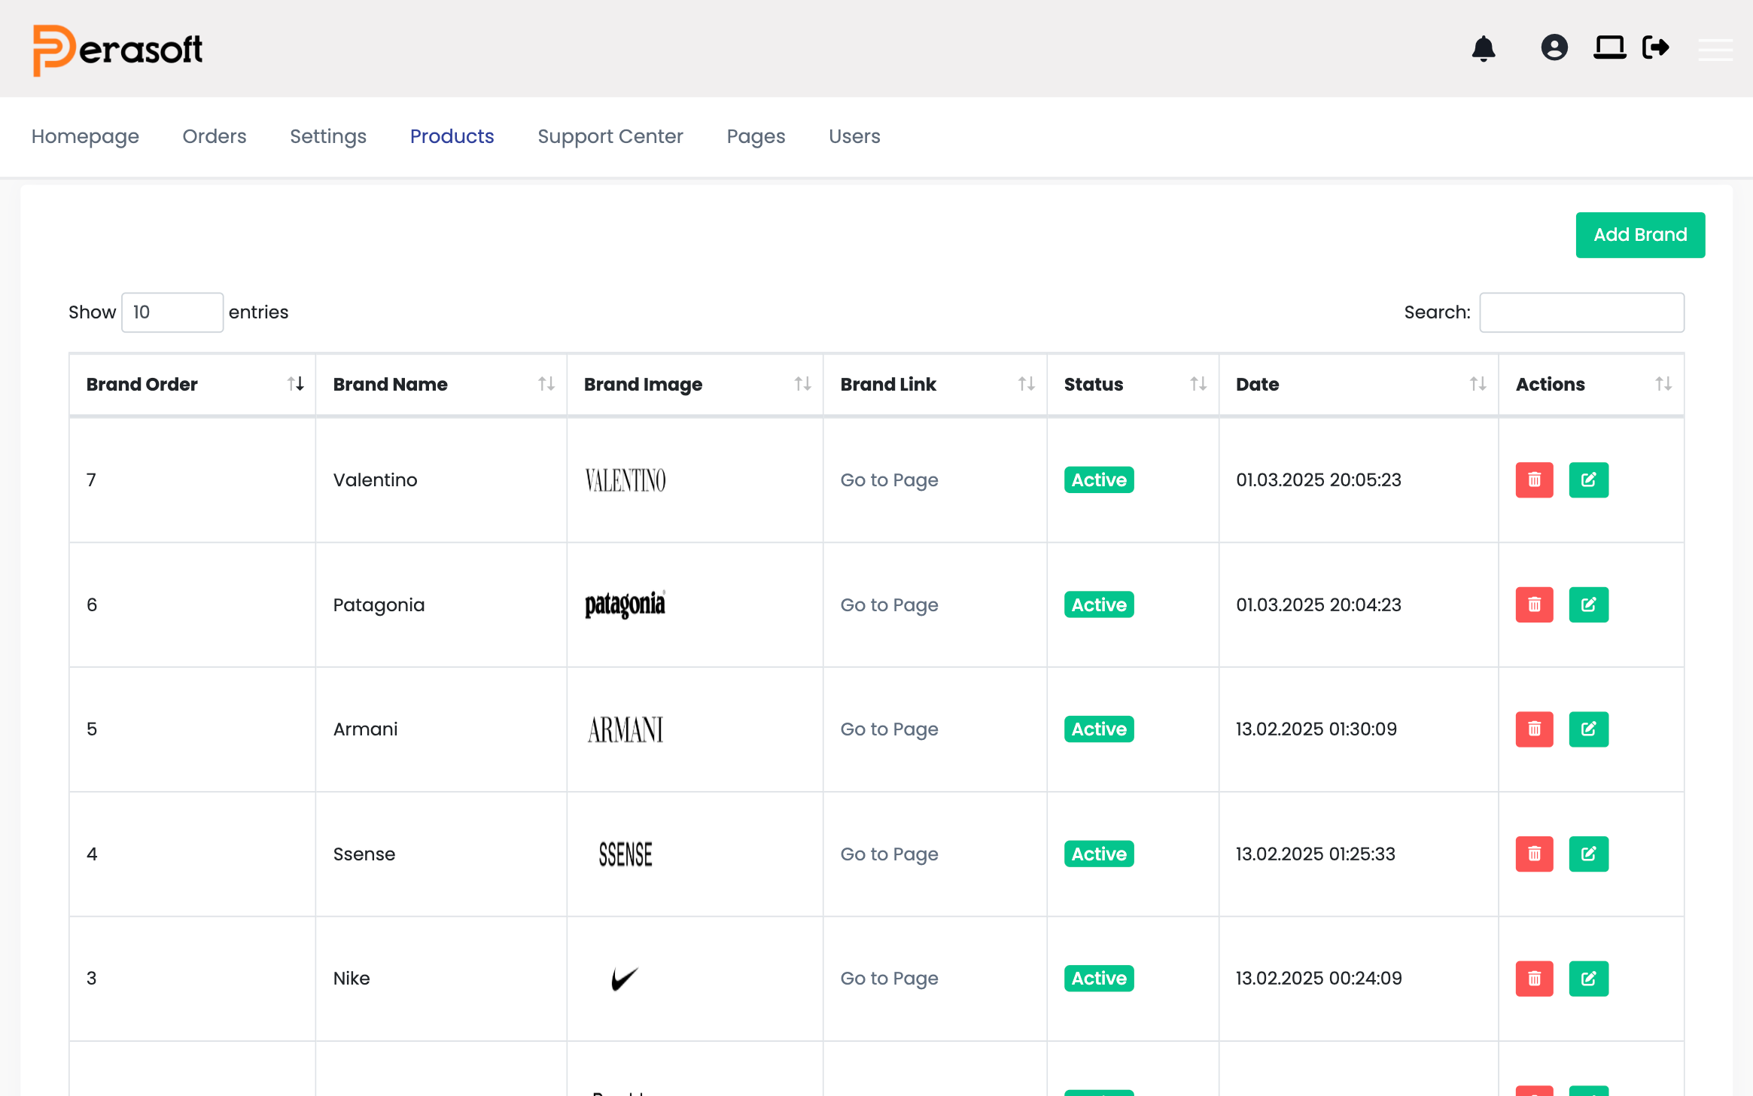1753x1096 pixels.
Task: Click the Ssense logo image
Action: tap(625, 854)
